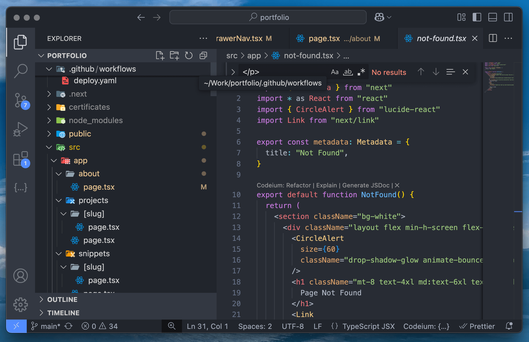Image resolution: width=529 pixels, height=342 pixels.
Task: Refresh the Explorer file tree
Action: pos(189,55)
